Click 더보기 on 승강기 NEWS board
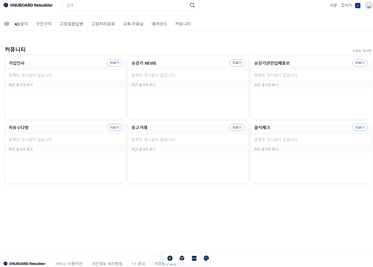 click(x=237, y=63)
